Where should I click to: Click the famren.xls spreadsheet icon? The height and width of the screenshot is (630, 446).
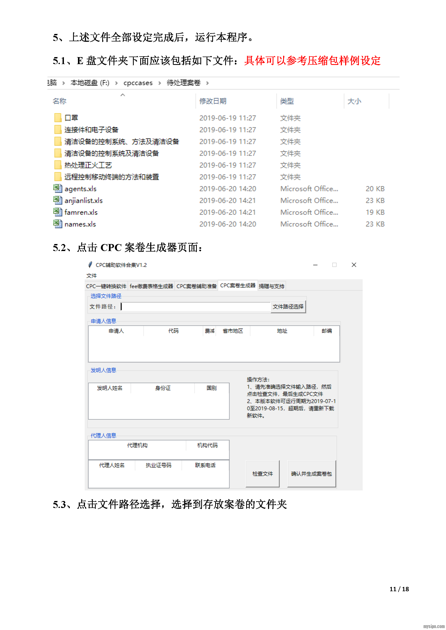pyautogui.click(x=58, y=212)
